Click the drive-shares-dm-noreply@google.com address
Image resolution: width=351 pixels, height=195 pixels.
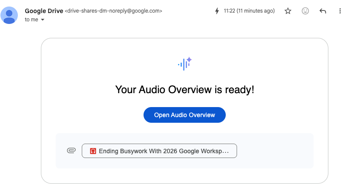pyautogui.click(x=114, y=11)
